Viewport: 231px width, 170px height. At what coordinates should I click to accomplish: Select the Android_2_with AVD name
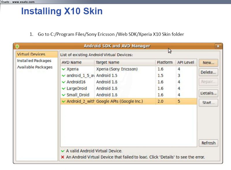(x=81, y=102)
